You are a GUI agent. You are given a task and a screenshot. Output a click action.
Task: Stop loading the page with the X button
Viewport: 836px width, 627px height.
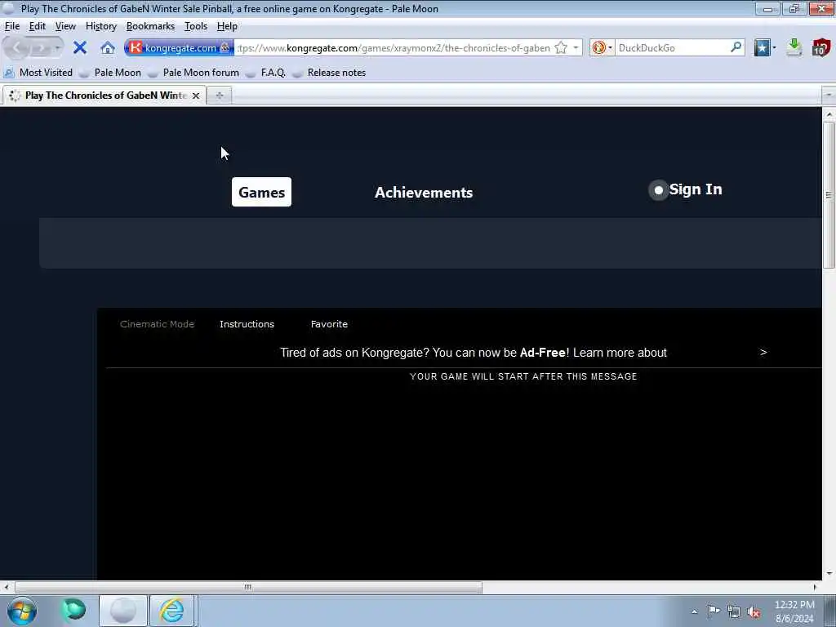[80, 48]
